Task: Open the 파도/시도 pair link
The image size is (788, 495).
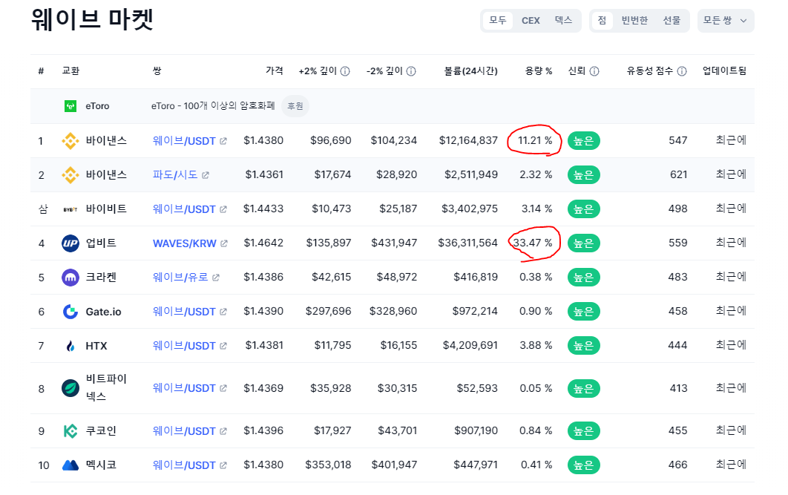Action: (x=175, y=175)
